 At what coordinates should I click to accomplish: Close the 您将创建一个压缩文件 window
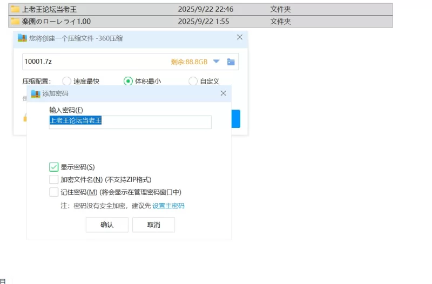(240, 37)
